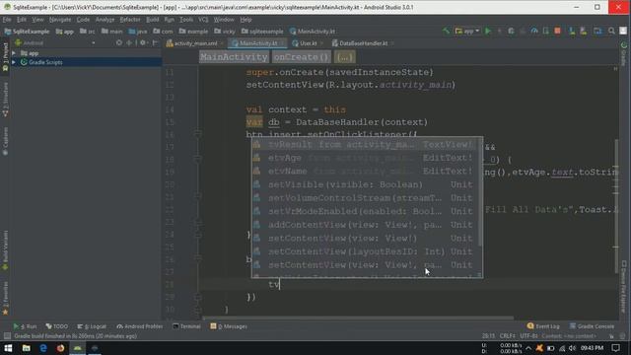Click the user profile icon in toolbar

[623, 31]
